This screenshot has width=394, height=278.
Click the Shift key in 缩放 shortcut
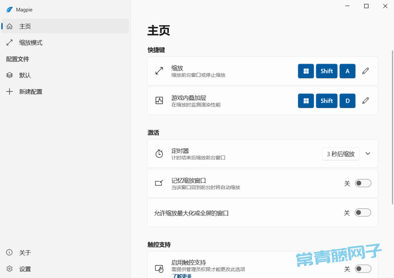point(327,71)
